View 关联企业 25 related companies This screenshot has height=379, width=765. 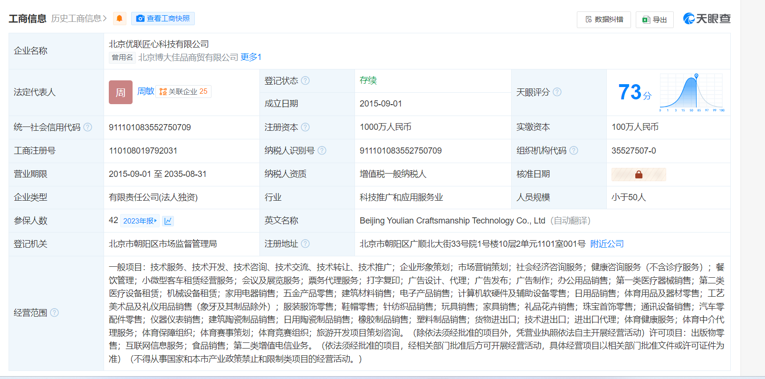point(183,91)
